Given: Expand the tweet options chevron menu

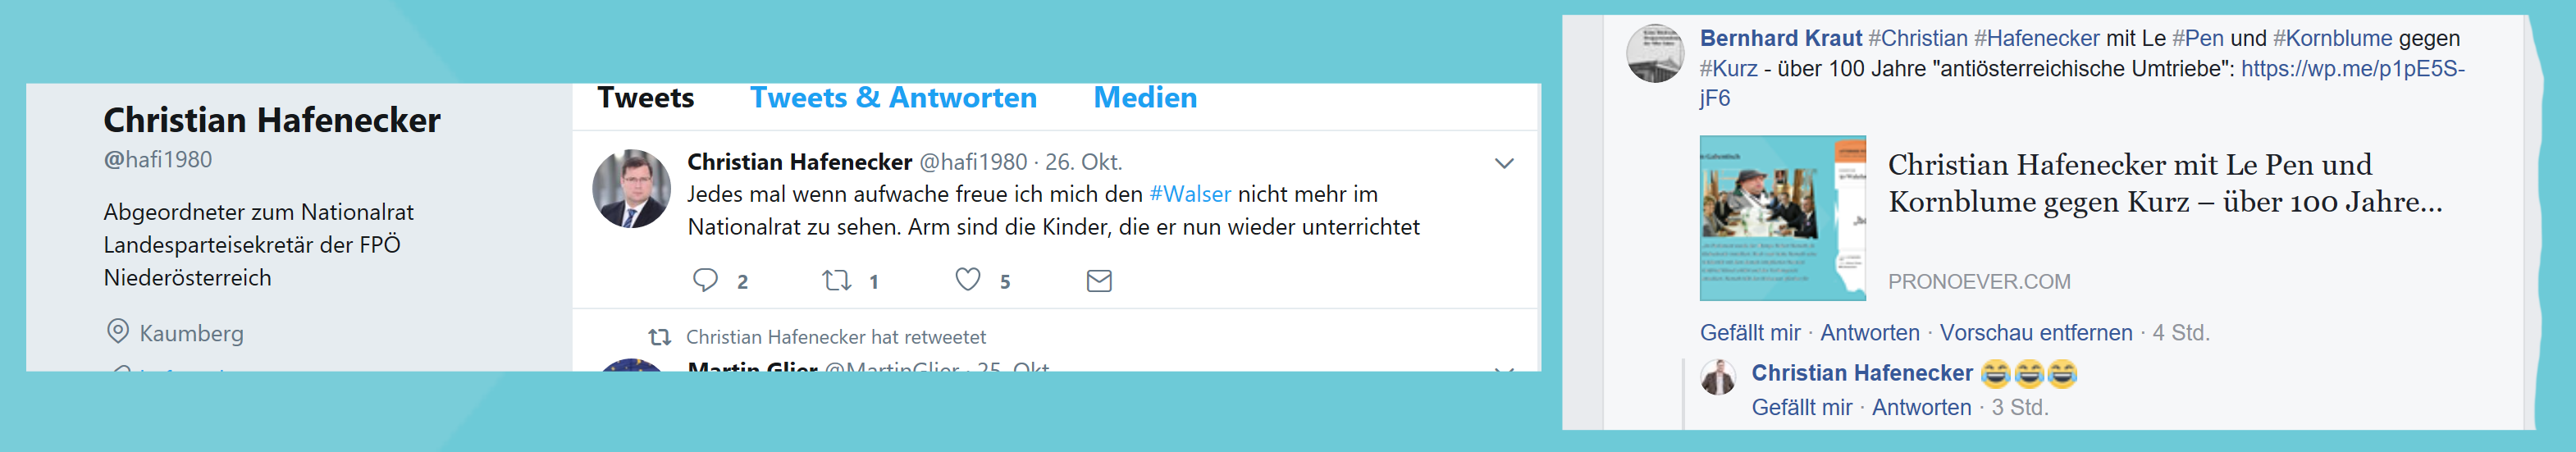Looking at the screenshot, I should 1503,163.
